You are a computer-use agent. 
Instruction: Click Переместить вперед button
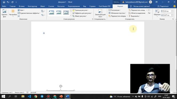[117, 16]
